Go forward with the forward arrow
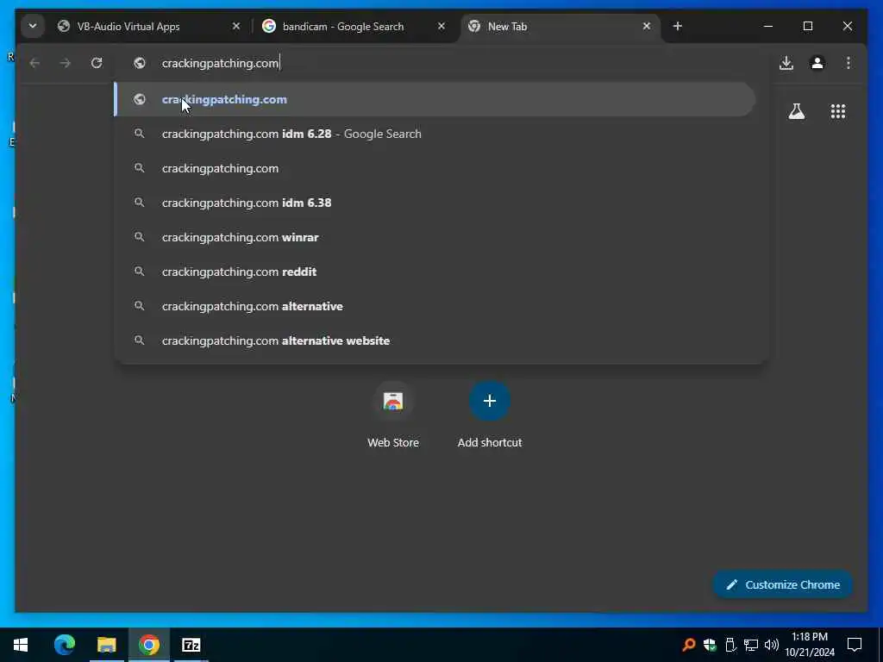883x662 pixels. (66, 63)
